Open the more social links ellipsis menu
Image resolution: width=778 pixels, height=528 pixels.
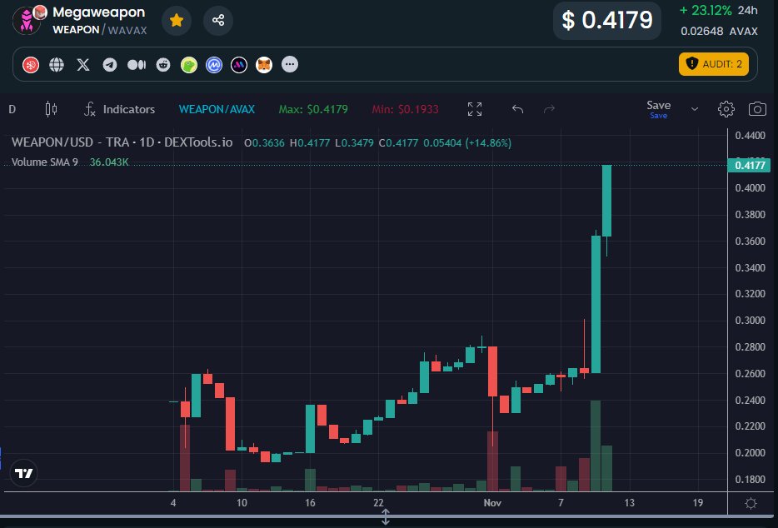(290, 64)
